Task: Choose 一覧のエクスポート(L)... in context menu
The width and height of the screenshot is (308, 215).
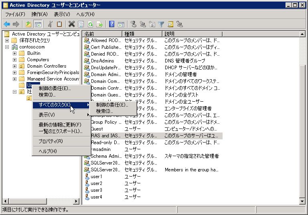Action: [x=61, y=131]
